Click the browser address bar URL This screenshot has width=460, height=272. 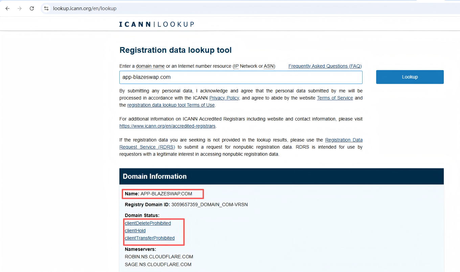[85, 8]
